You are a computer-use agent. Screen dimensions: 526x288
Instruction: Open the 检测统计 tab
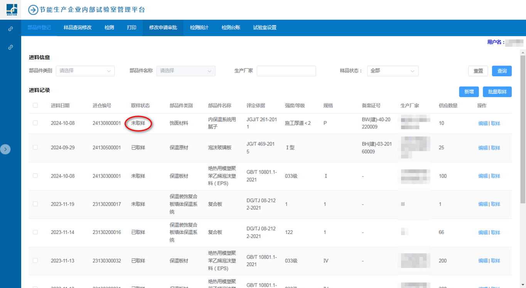coord(199,28)
